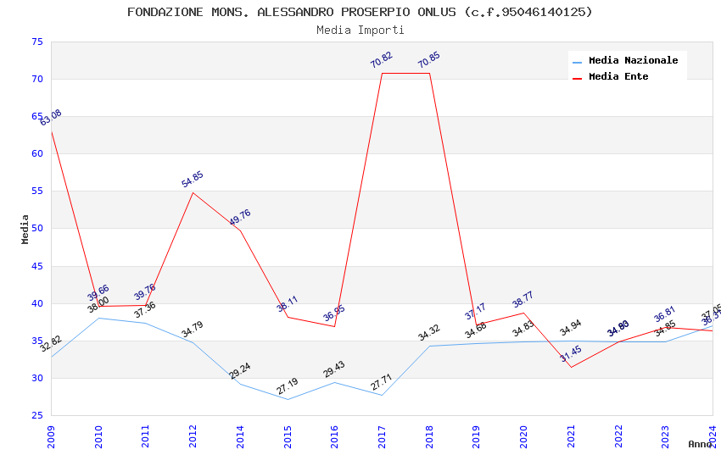Click the chart title Fondazione Mons. Alessandro Proserpio
721x466 pixels.
[360, 12]
